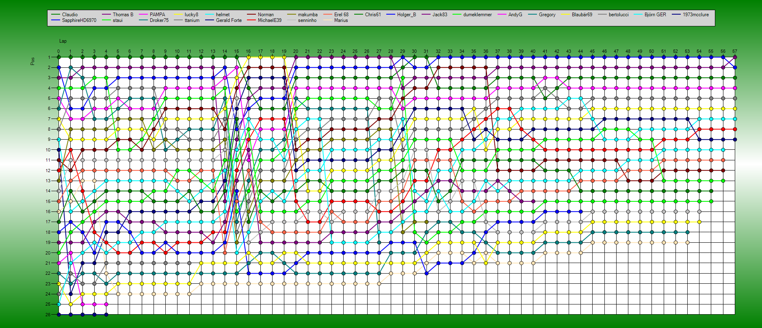Select lap number 25 label
This screenshot has width=762, height=328.
click(x=355, y=52)
